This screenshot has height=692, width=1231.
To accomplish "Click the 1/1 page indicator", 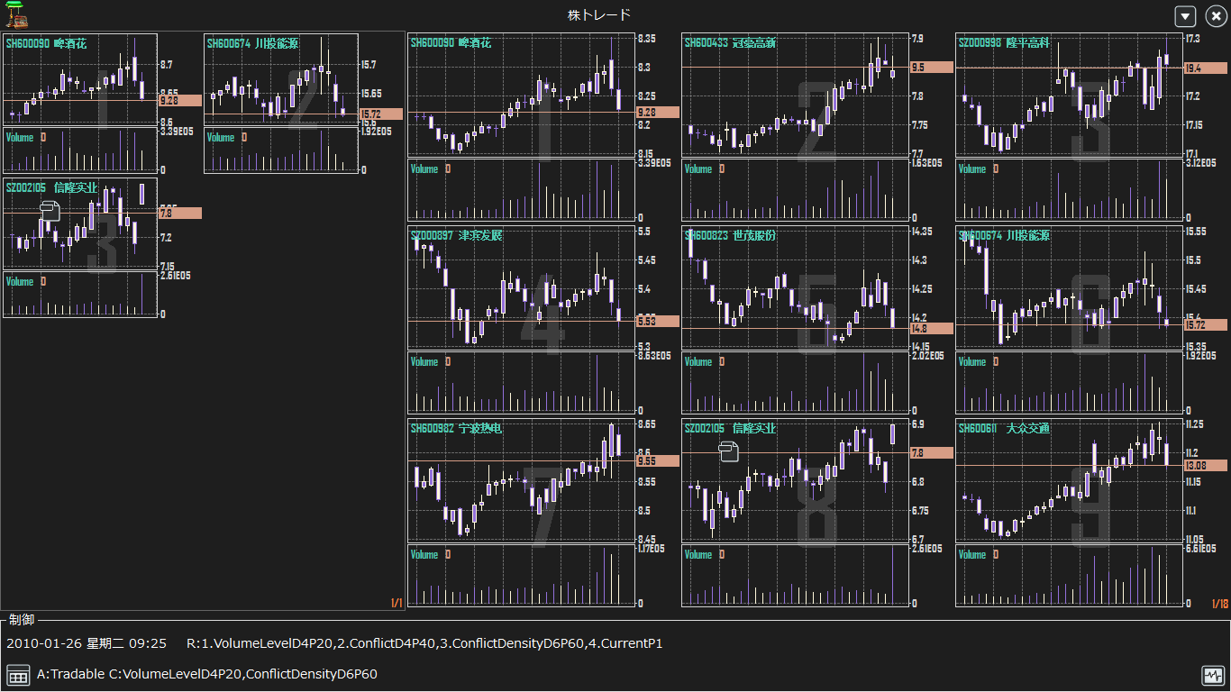I will point(397,604).
